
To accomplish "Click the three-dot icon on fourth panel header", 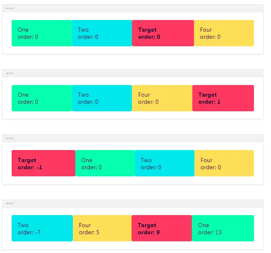I will pyautogui.click(x=10, y=203).
